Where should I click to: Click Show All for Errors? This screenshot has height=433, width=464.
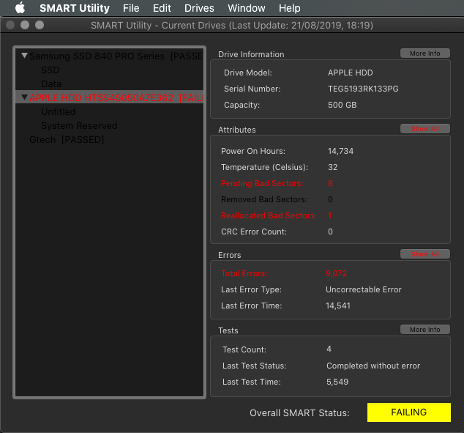pos(425,254)
